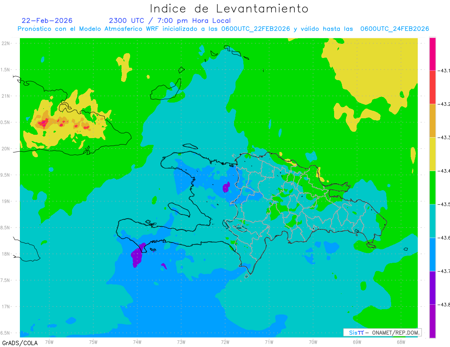This screenshot has height=347, width=450.
Task: Click the time text "2300 UTC / 7:00 pm Hora Local"
Action: coord(170,21)
